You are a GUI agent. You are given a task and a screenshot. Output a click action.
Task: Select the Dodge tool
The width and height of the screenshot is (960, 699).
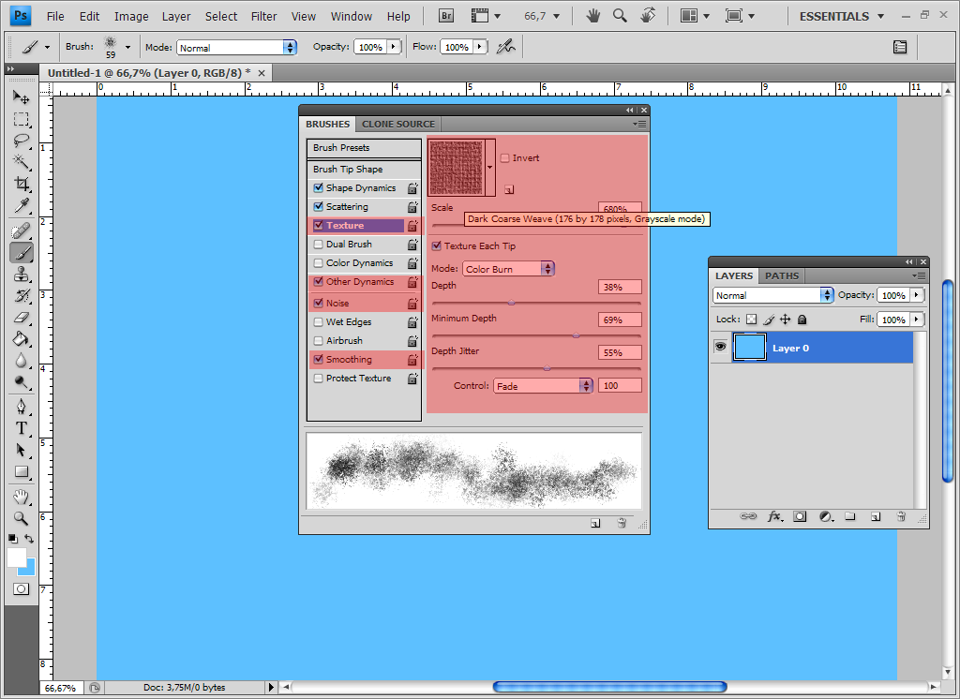pos(21,382)
